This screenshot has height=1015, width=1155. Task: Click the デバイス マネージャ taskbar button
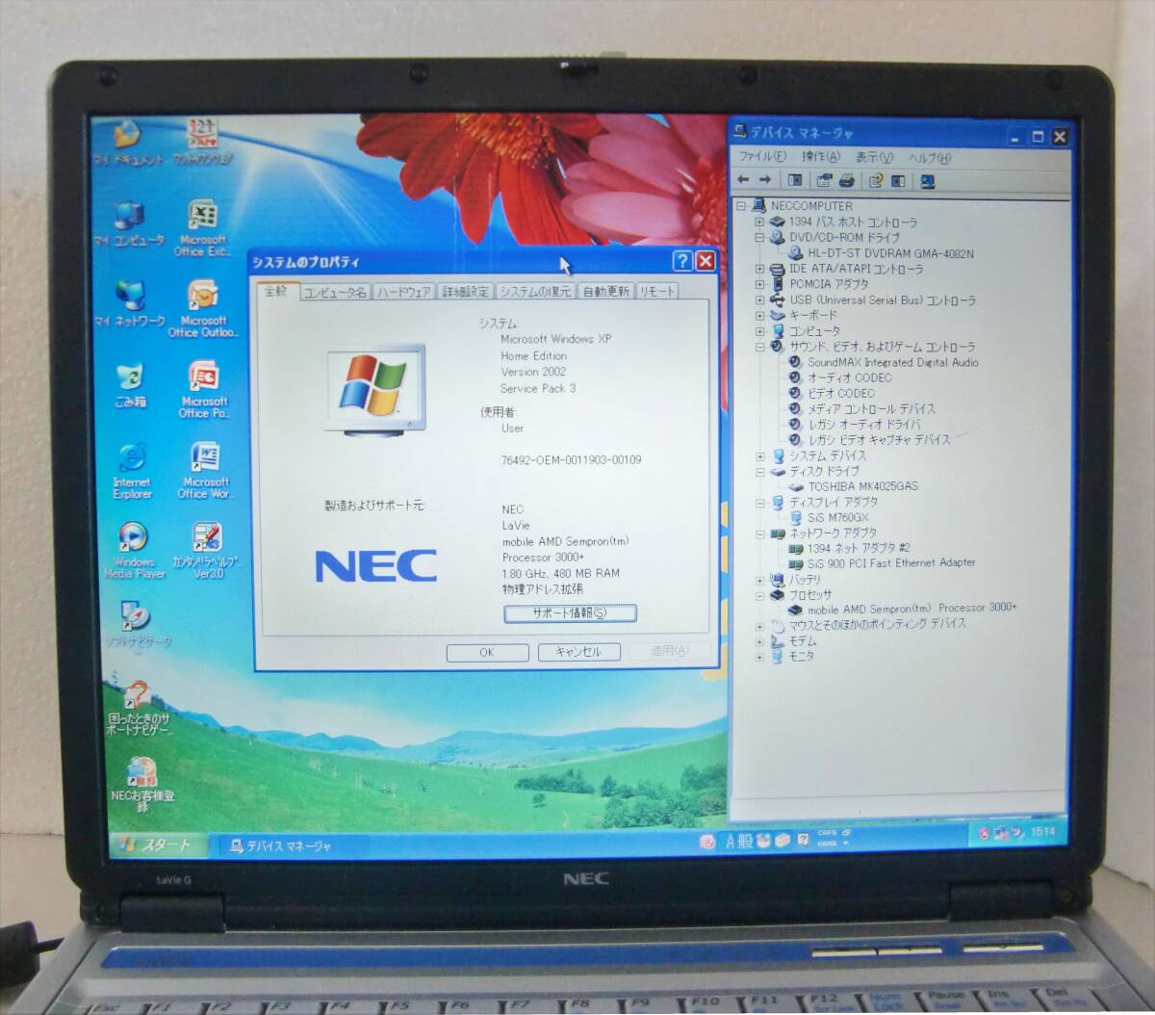coord(292,846)
